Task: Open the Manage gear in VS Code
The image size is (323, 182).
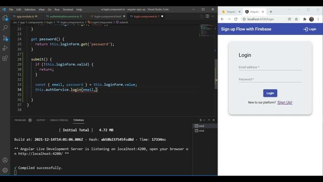Action: click(5, 170)
